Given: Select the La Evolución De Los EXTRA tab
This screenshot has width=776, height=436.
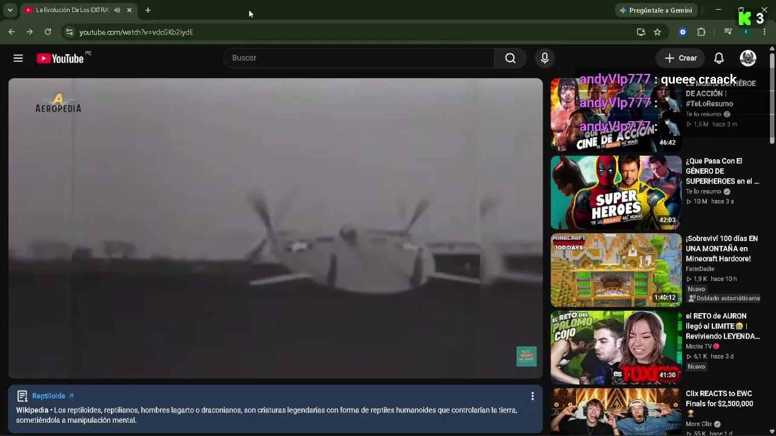Looking at the screenshot, I should 78,10.
